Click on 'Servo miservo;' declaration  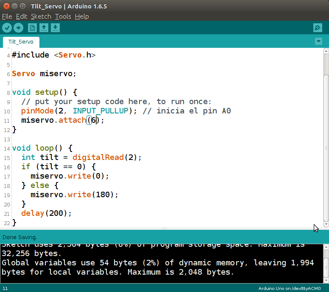click(44, 74)
